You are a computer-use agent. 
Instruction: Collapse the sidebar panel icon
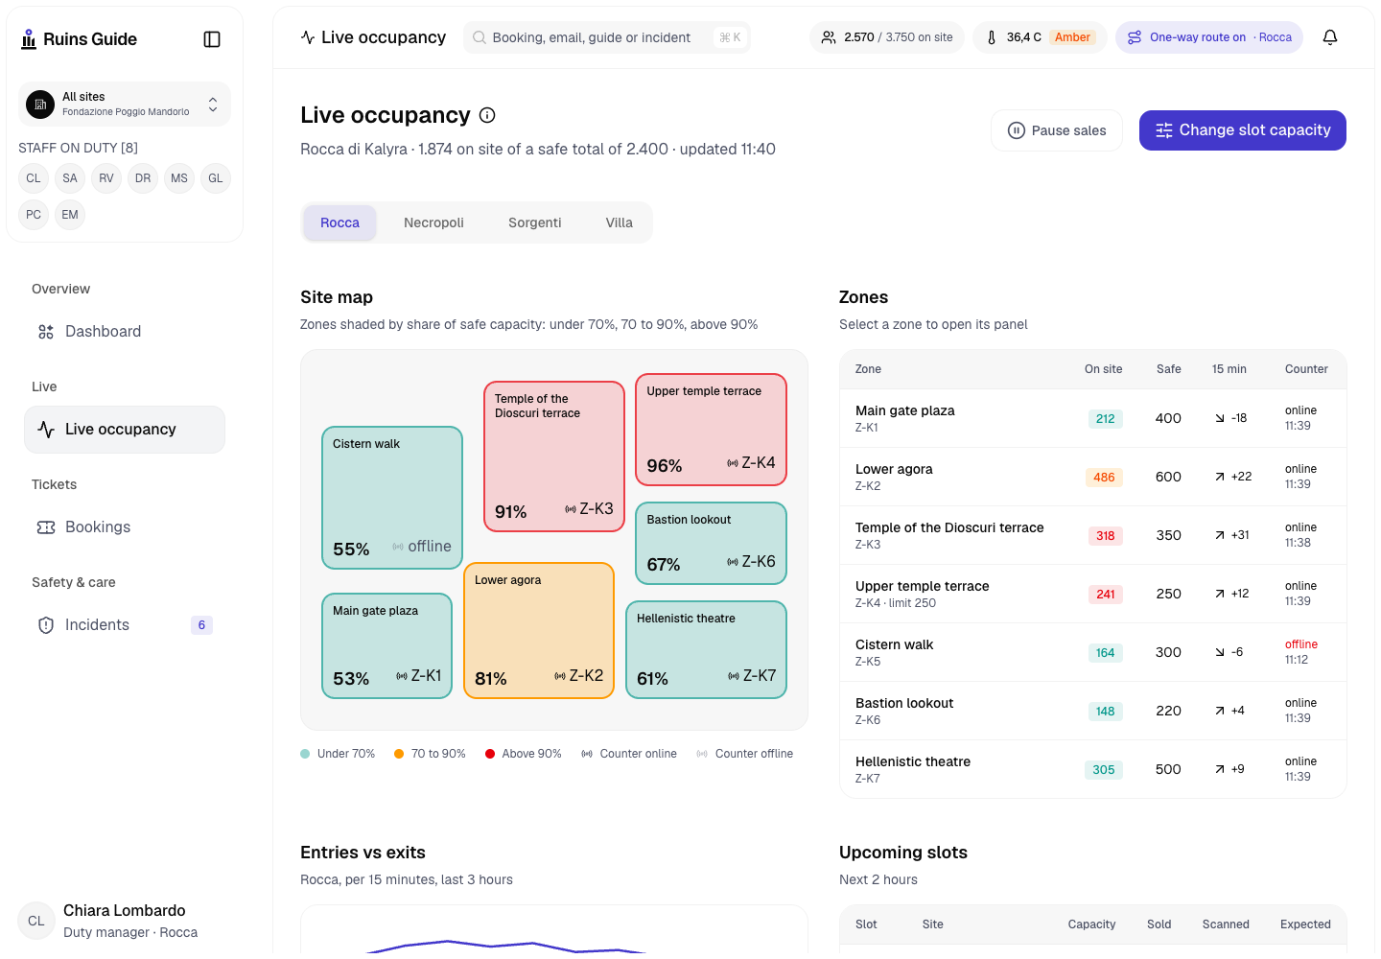coord(212,39)
